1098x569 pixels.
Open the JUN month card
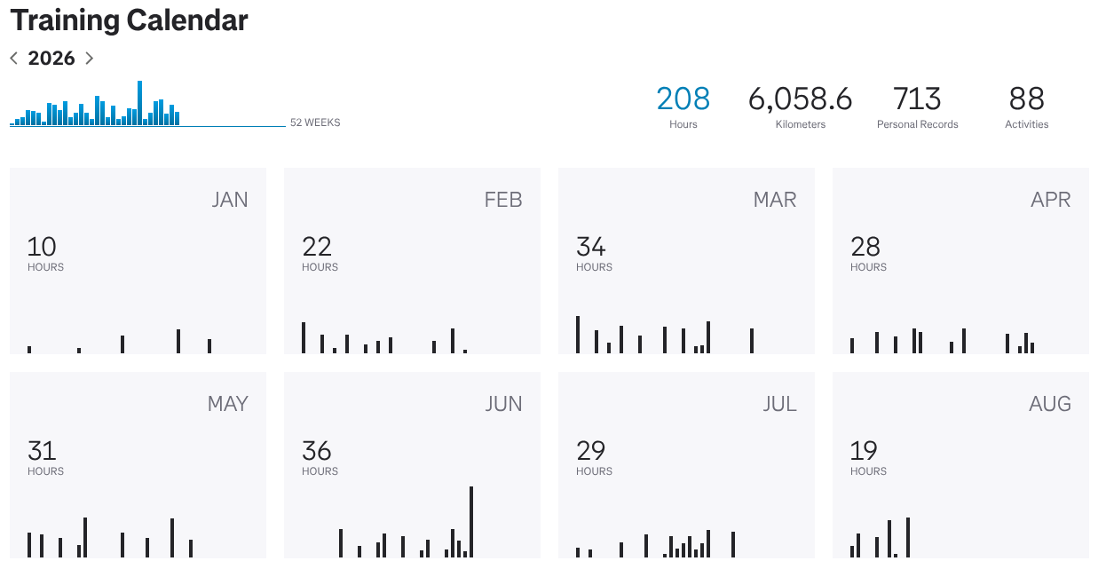pyautogui.click(x=412, y=465)
